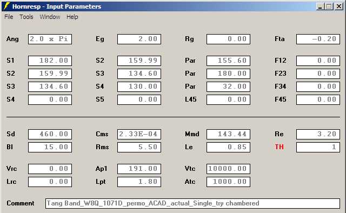Click the Mmd field with 143.44
Image resolution: width=346 pixels, height=213 pixels.
coord(228,134)
